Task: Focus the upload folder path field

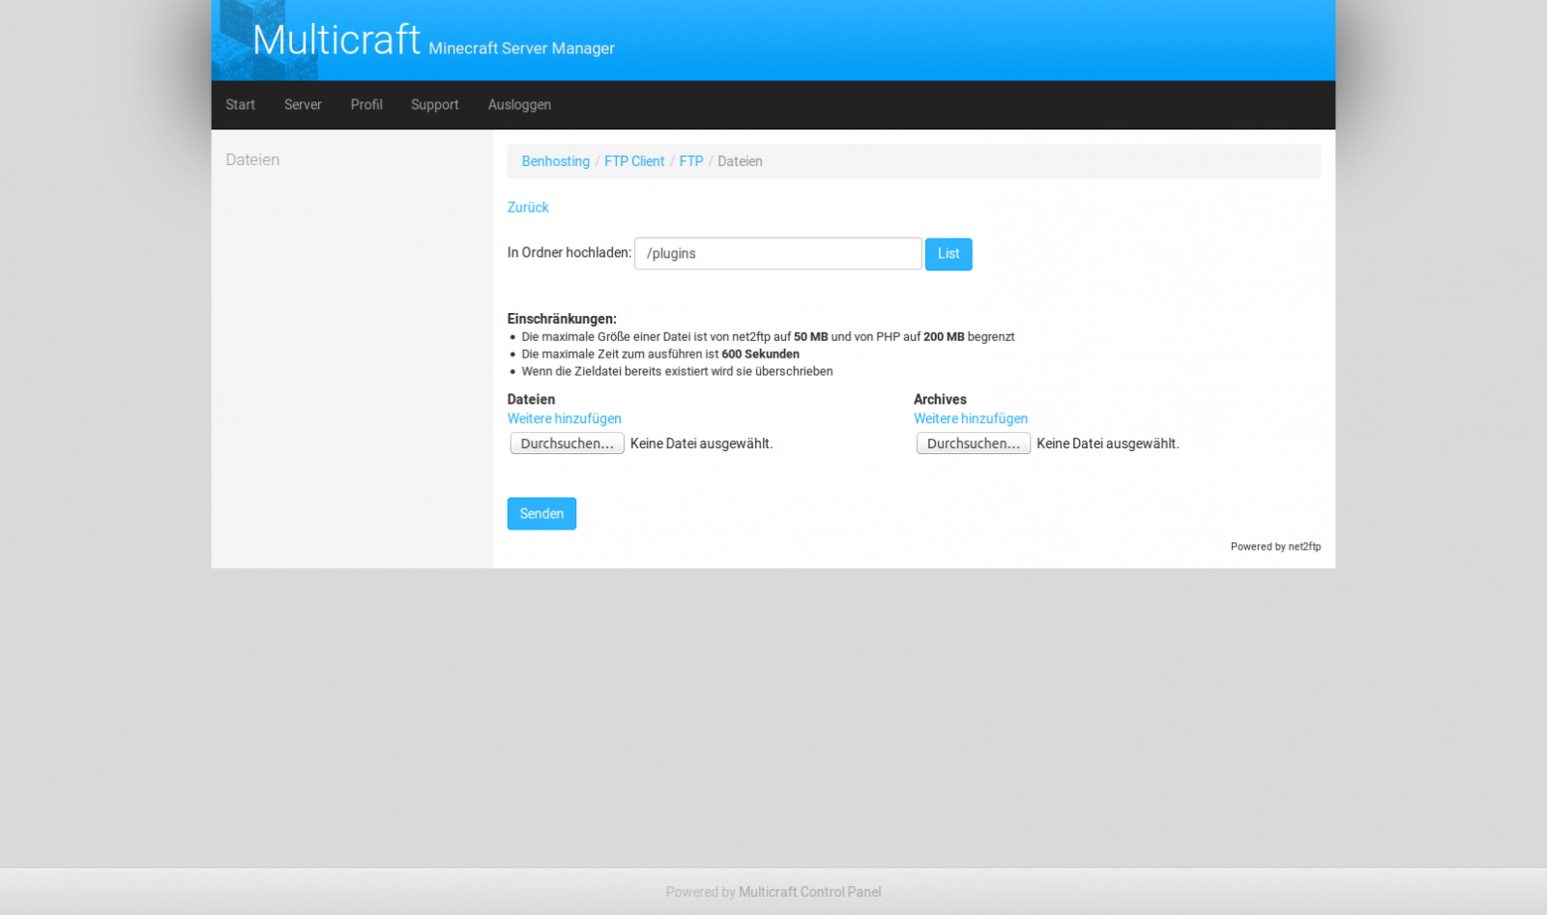Action: [777, 253]
